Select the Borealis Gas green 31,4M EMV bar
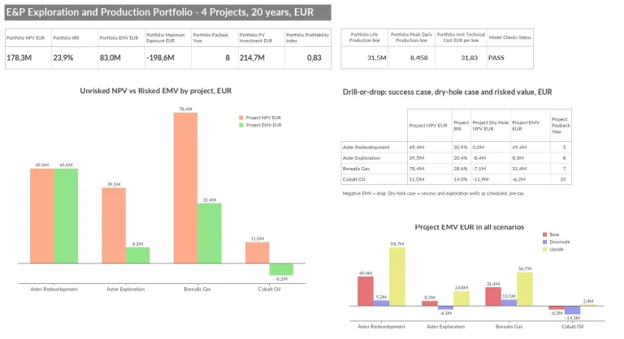Image resolution: width=624 pixels, height=339 pixels. 210,234
